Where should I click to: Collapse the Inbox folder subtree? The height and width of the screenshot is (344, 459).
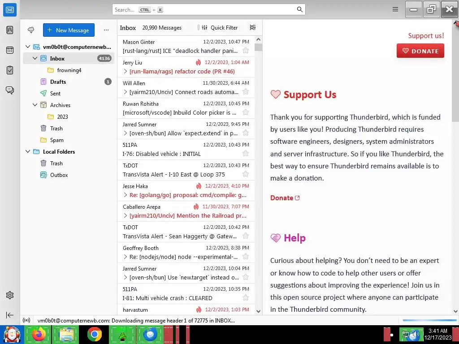click(x=35, y=58)
